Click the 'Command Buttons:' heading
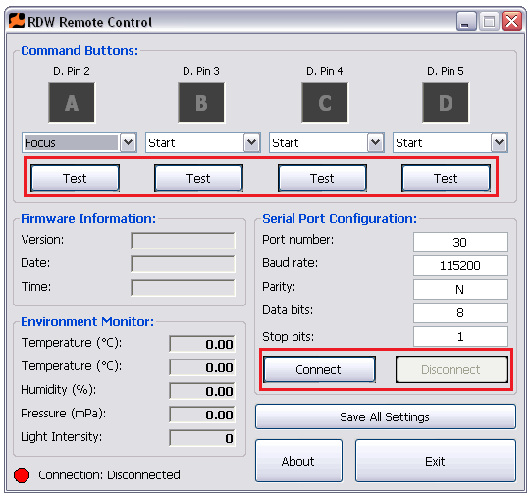Screen dimensions: 532x499 click(80, 50)
